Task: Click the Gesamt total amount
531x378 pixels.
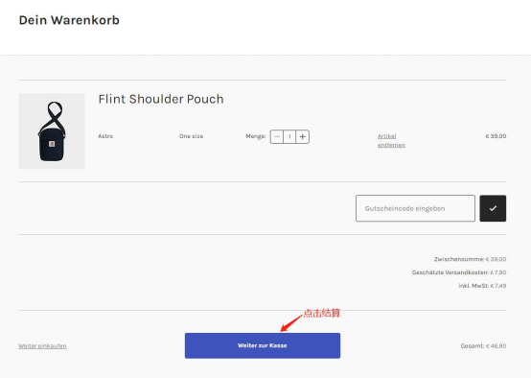Action: (483, 345)
